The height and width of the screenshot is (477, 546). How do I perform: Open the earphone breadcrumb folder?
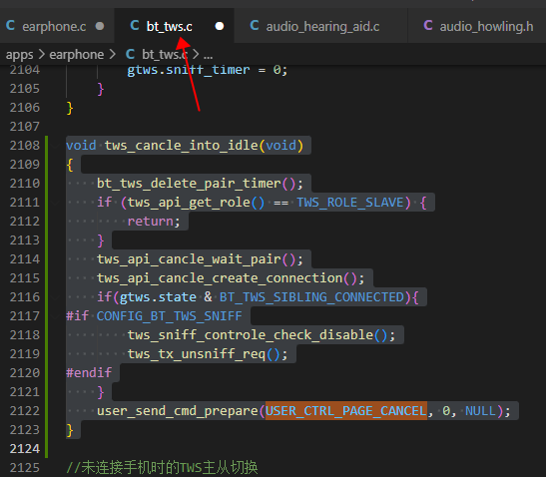76,55
